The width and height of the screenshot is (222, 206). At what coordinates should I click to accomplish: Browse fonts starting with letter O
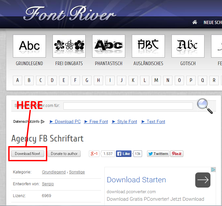(179, 80)
